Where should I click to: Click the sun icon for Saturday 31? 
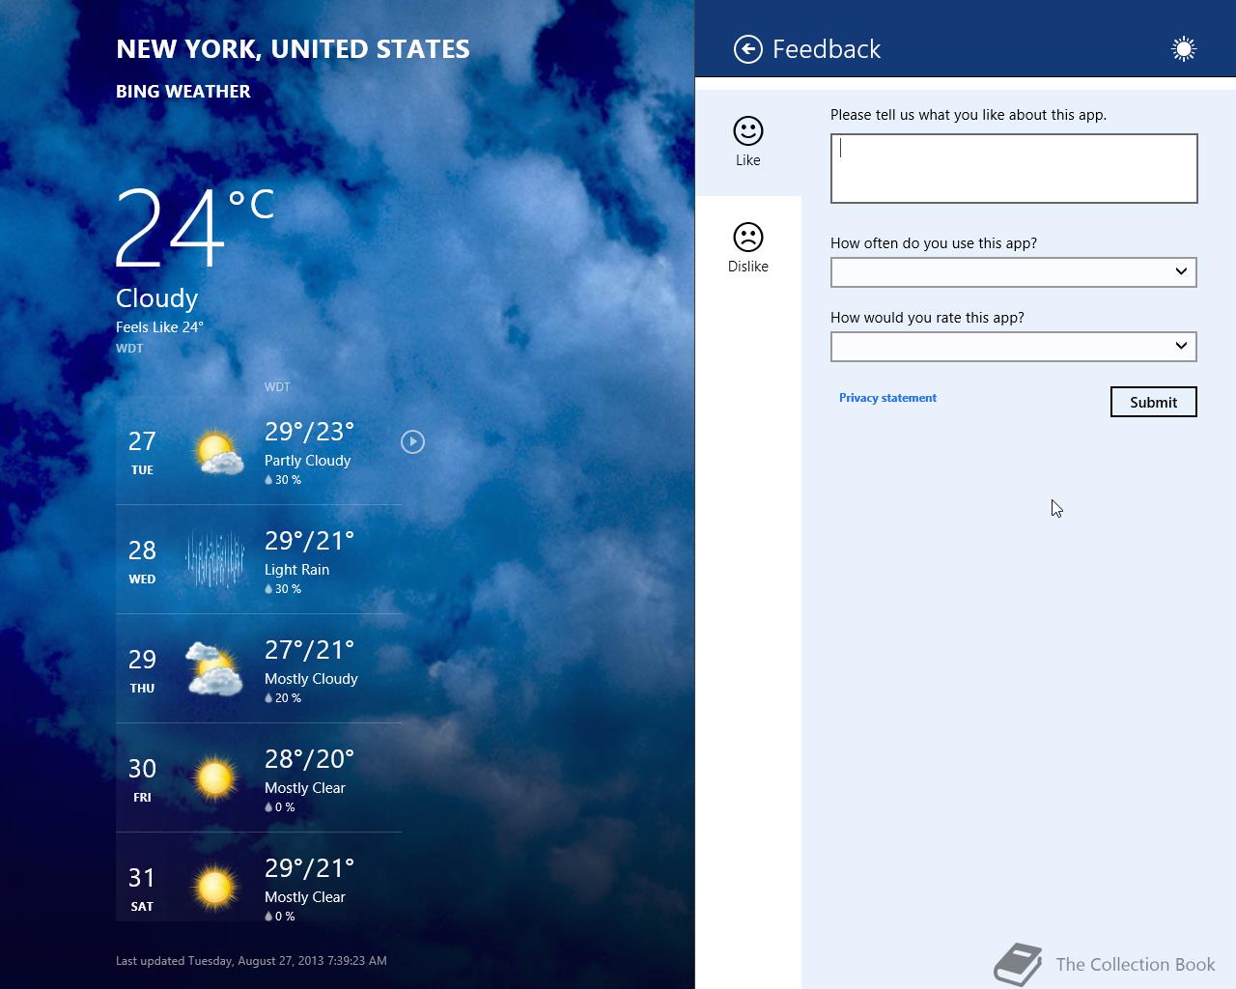coord(214,887)
